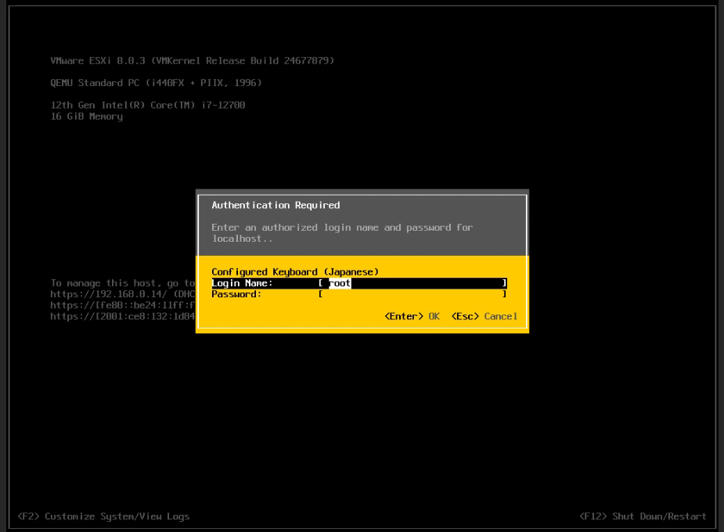This screenshot has height=532, width=724.
Task: Click the "16 GiB Memory" text
Action: point(87,117)
